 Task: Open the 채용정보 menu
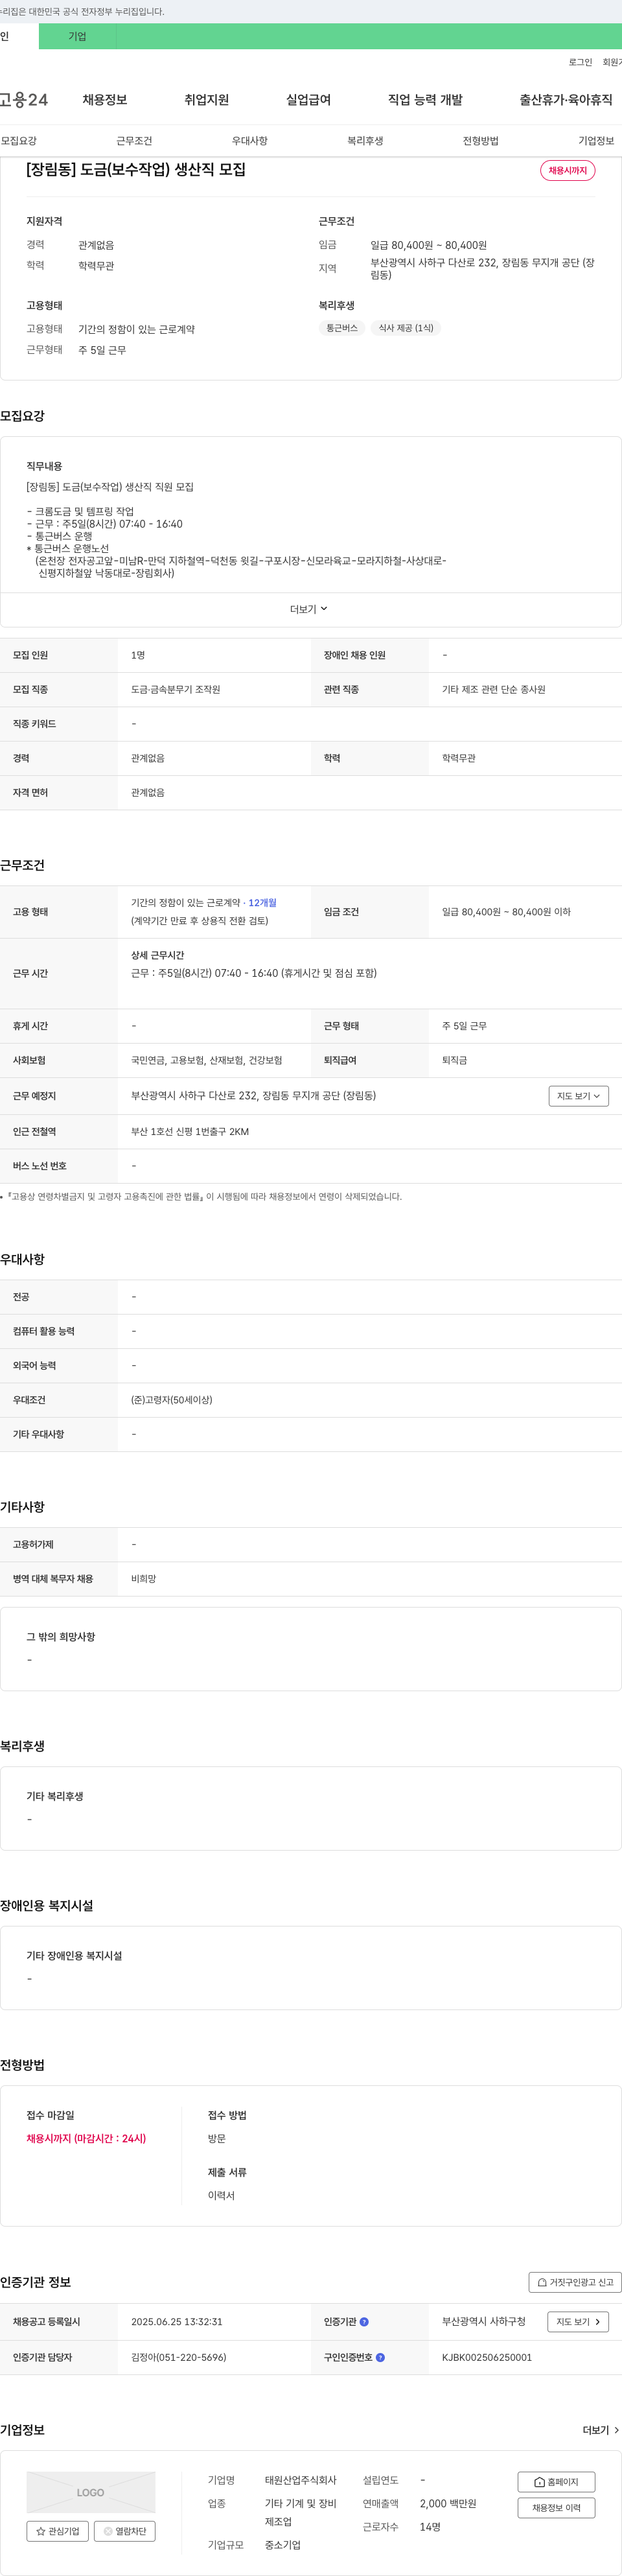(x=105, y=100)
